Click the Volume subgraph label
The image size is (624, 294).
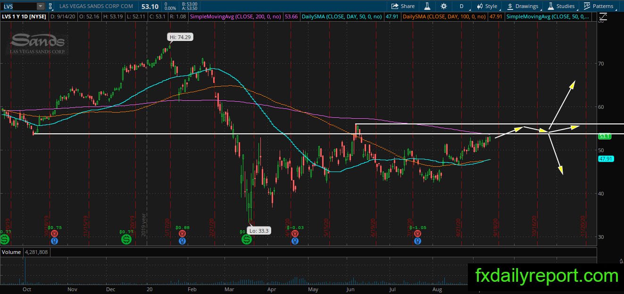coord(11,252)
